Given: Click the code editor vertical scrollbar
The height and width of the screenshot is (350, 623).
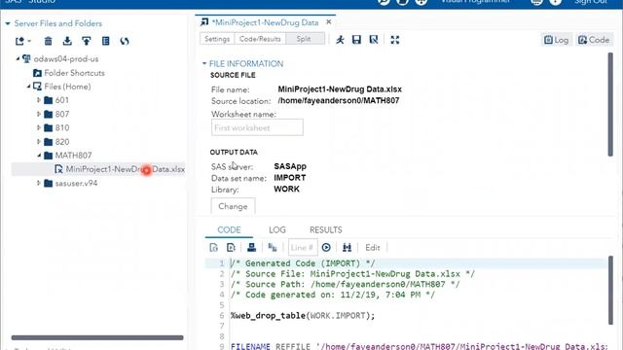Looking at the screenshot, I should 610,290.
